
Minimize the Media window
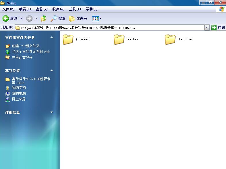[x=204, y=3]
